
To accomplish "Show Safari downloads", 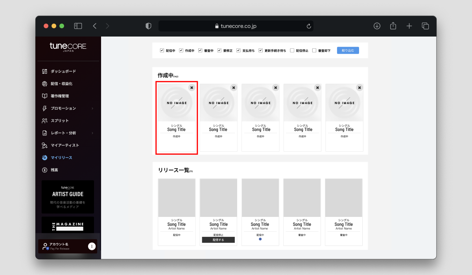I will (377, 26).
